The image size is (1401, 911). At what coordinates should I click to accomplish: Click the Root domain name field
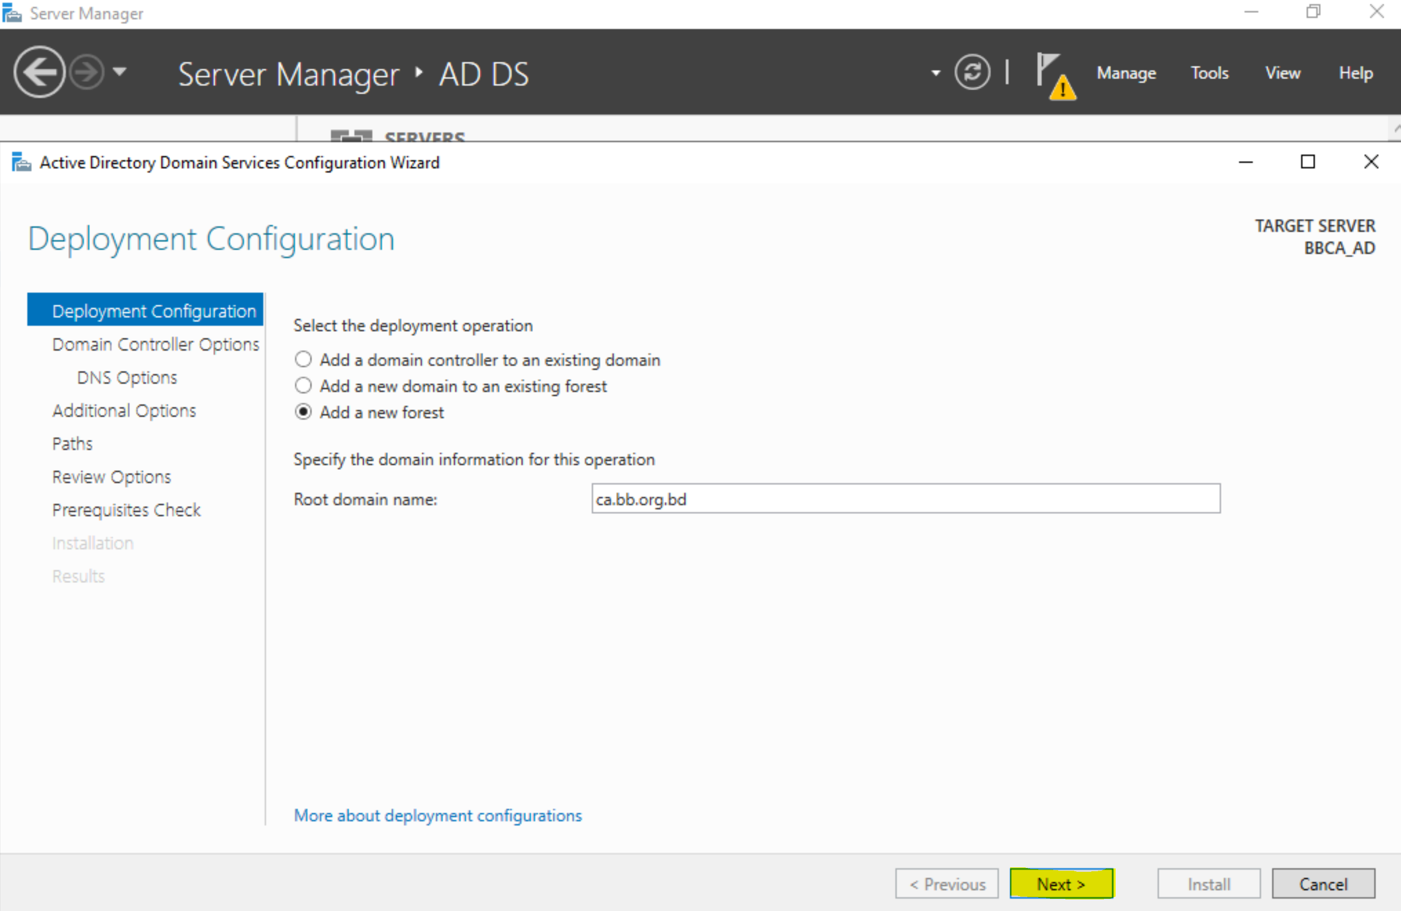906,499
